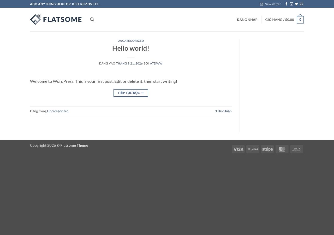This screenshot has width=334, height=235.
Task: Open Giỏ hàng cart link
Action: tap(279, 20)
